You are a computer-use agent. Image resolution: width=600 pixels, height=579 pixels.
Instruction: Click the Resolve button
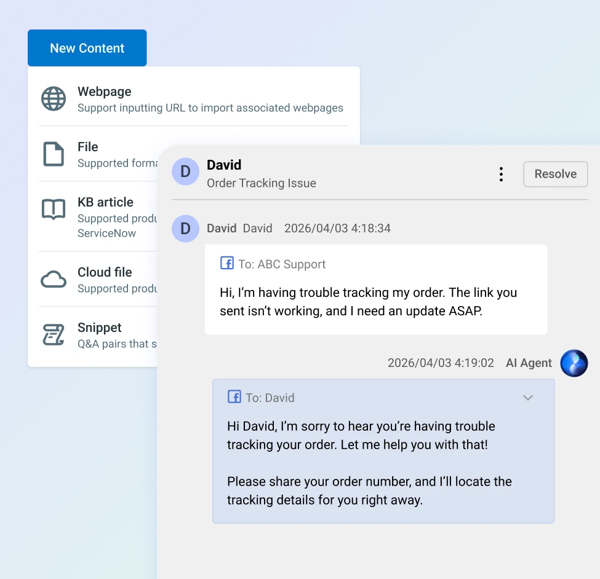tap(555, 174)
